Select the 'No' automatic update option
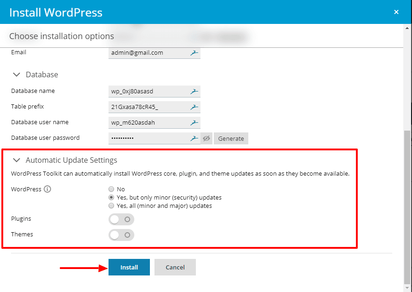Screen dimensions: 412x292 (111, 189)
